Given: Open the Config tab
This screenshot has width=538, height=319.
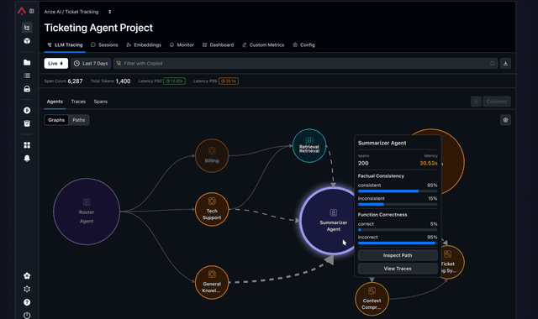Looking at the screenshot, I should 303,44.
